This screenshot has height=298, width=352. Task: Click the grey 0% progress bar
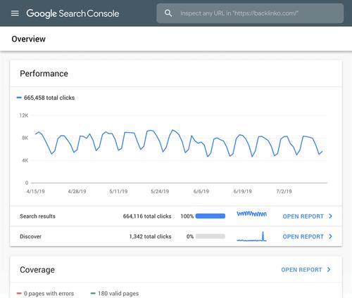pos(210,236)
